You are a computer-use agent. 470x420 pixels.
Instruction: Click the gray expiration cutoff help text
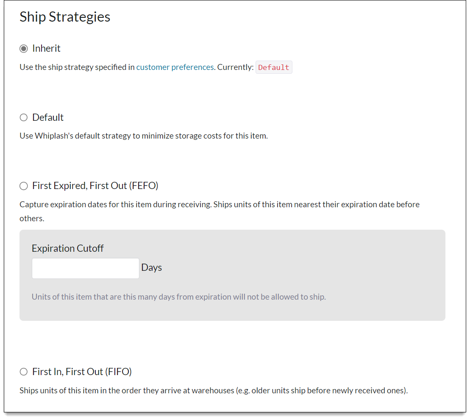179,297
